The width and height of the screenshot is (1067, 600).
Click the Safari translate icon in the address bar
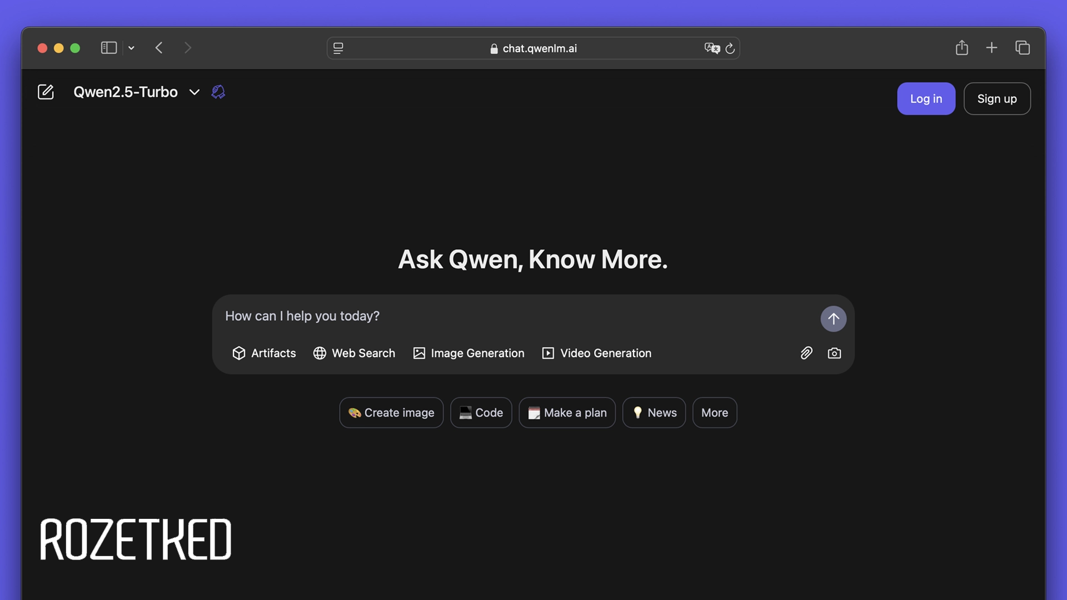pyautogui.click(x=711, y=48)
